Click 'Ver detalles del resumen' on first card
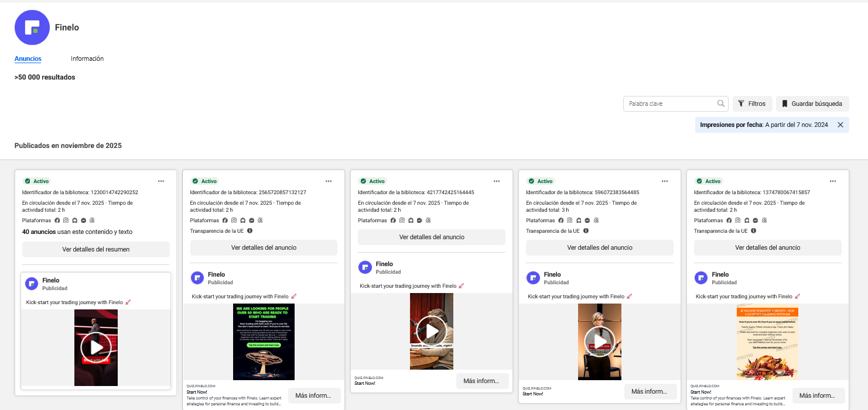Viewport: 868px width, 410px height. pos(96,249)
